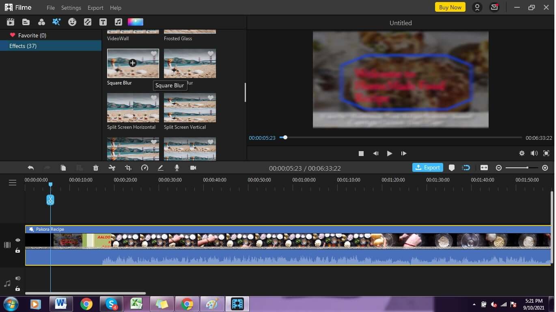Open the message mail icon
This screenshot has width=556, height=312.
(x=494, y=7)
